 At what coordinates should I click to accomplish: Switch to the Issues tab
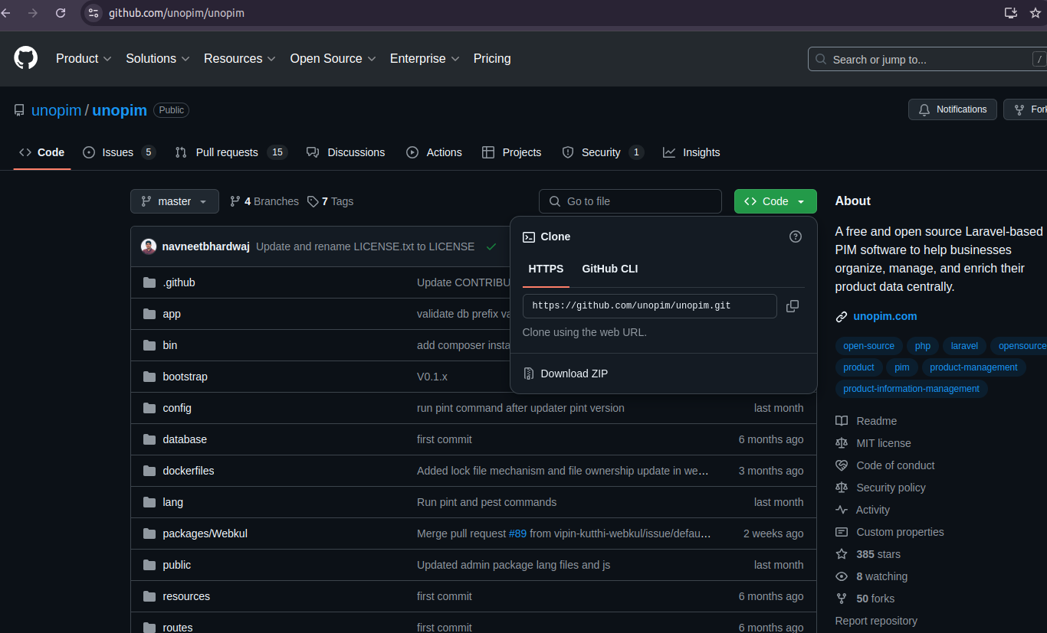tap(119, 152)
